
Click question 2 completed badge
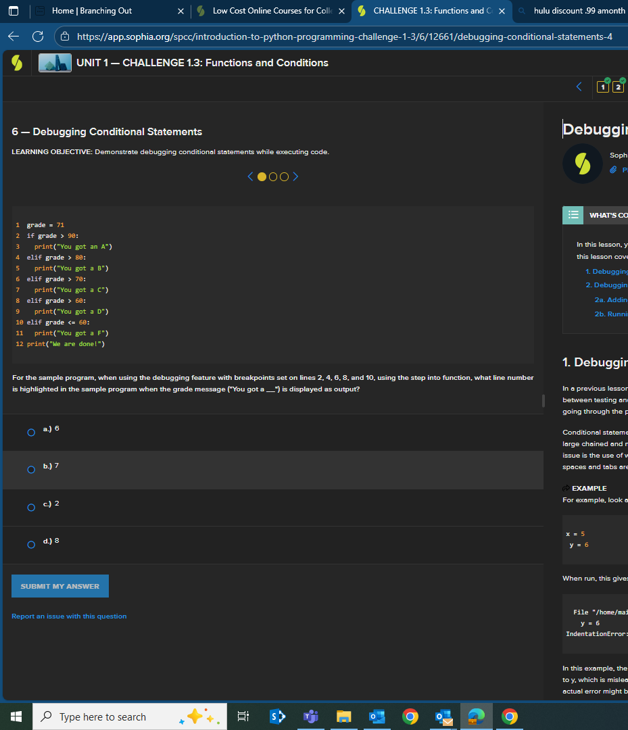click(x=617, y=87)
